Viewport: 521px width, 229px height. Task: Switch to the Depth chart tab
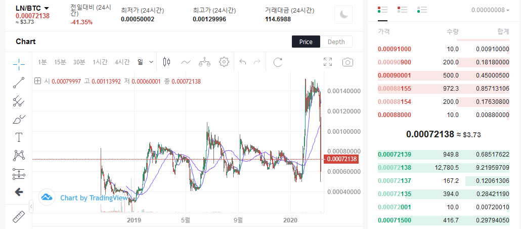336,42
